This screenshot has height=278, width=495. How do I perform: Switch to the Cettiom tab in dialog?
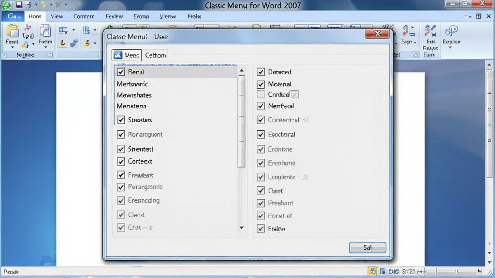pos(155,55)
